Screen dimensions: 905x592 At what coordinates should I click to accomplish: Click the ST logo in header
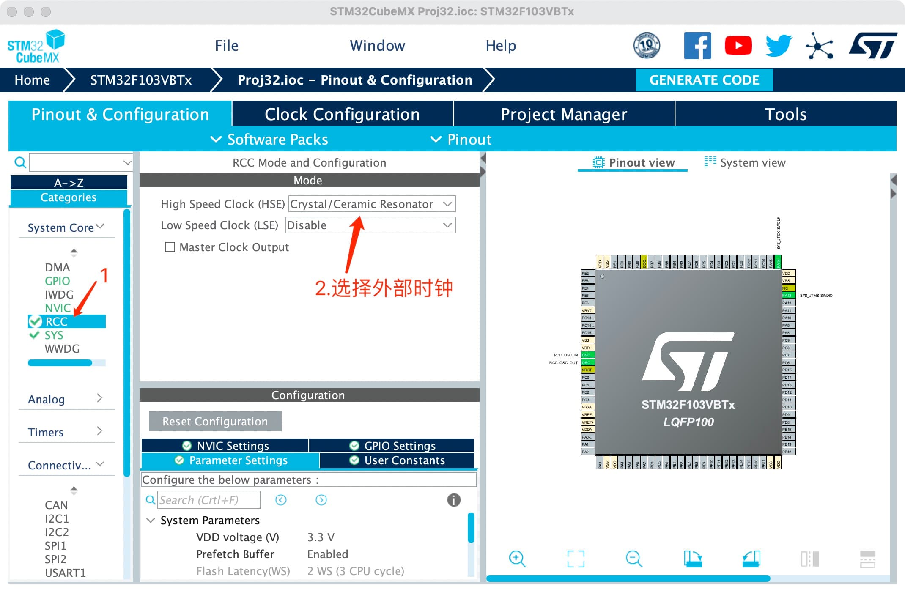click(x=873, y=46)
